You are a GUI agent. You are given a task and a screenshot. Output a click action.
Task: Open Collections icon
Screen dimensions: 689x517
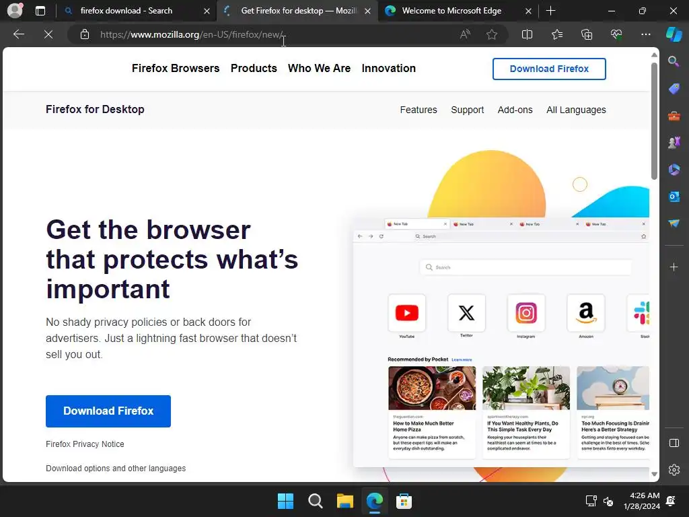point(587,34)
